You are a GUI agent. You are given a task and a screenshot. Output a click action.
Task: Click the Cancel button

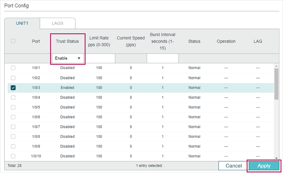(233, 166)
